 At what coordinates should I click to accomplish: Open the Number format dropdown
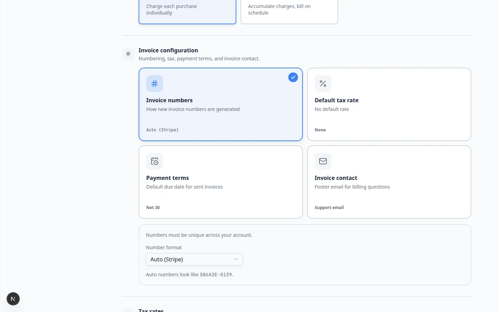(194, 259)
